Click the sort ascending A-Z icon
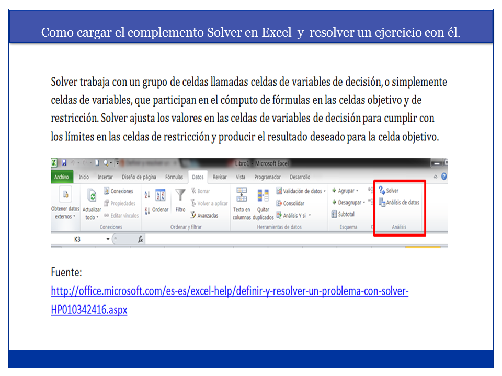502x376 pixels. click(147, 194)
